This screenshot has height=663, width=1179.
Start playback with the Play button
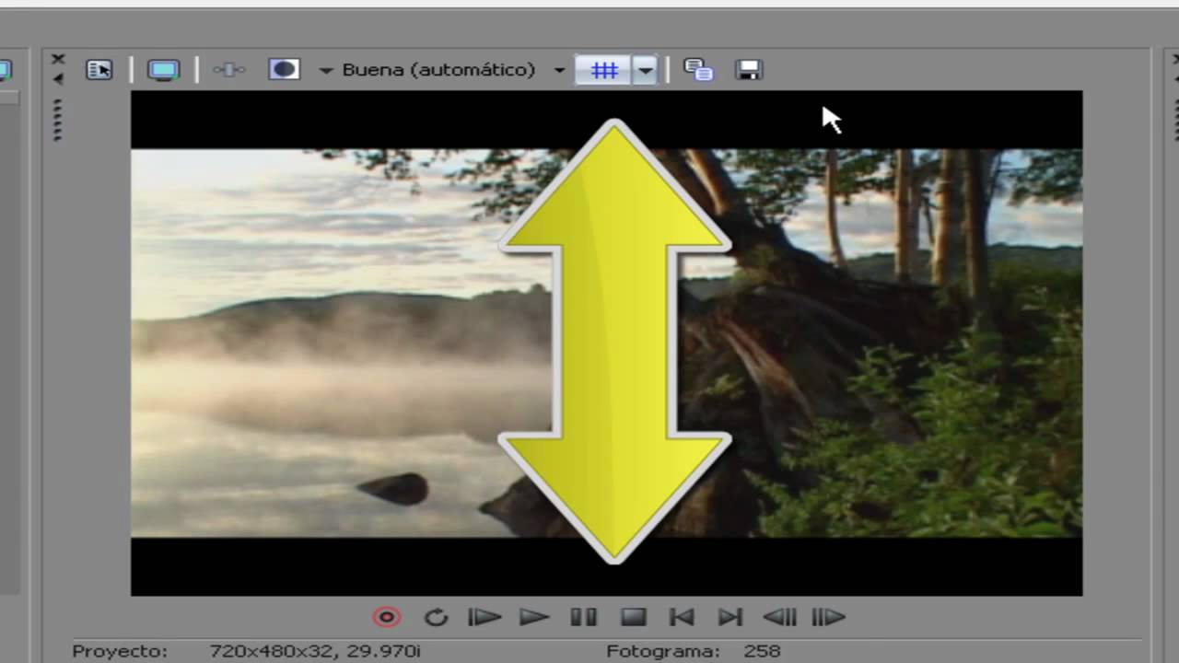point(534,617)
